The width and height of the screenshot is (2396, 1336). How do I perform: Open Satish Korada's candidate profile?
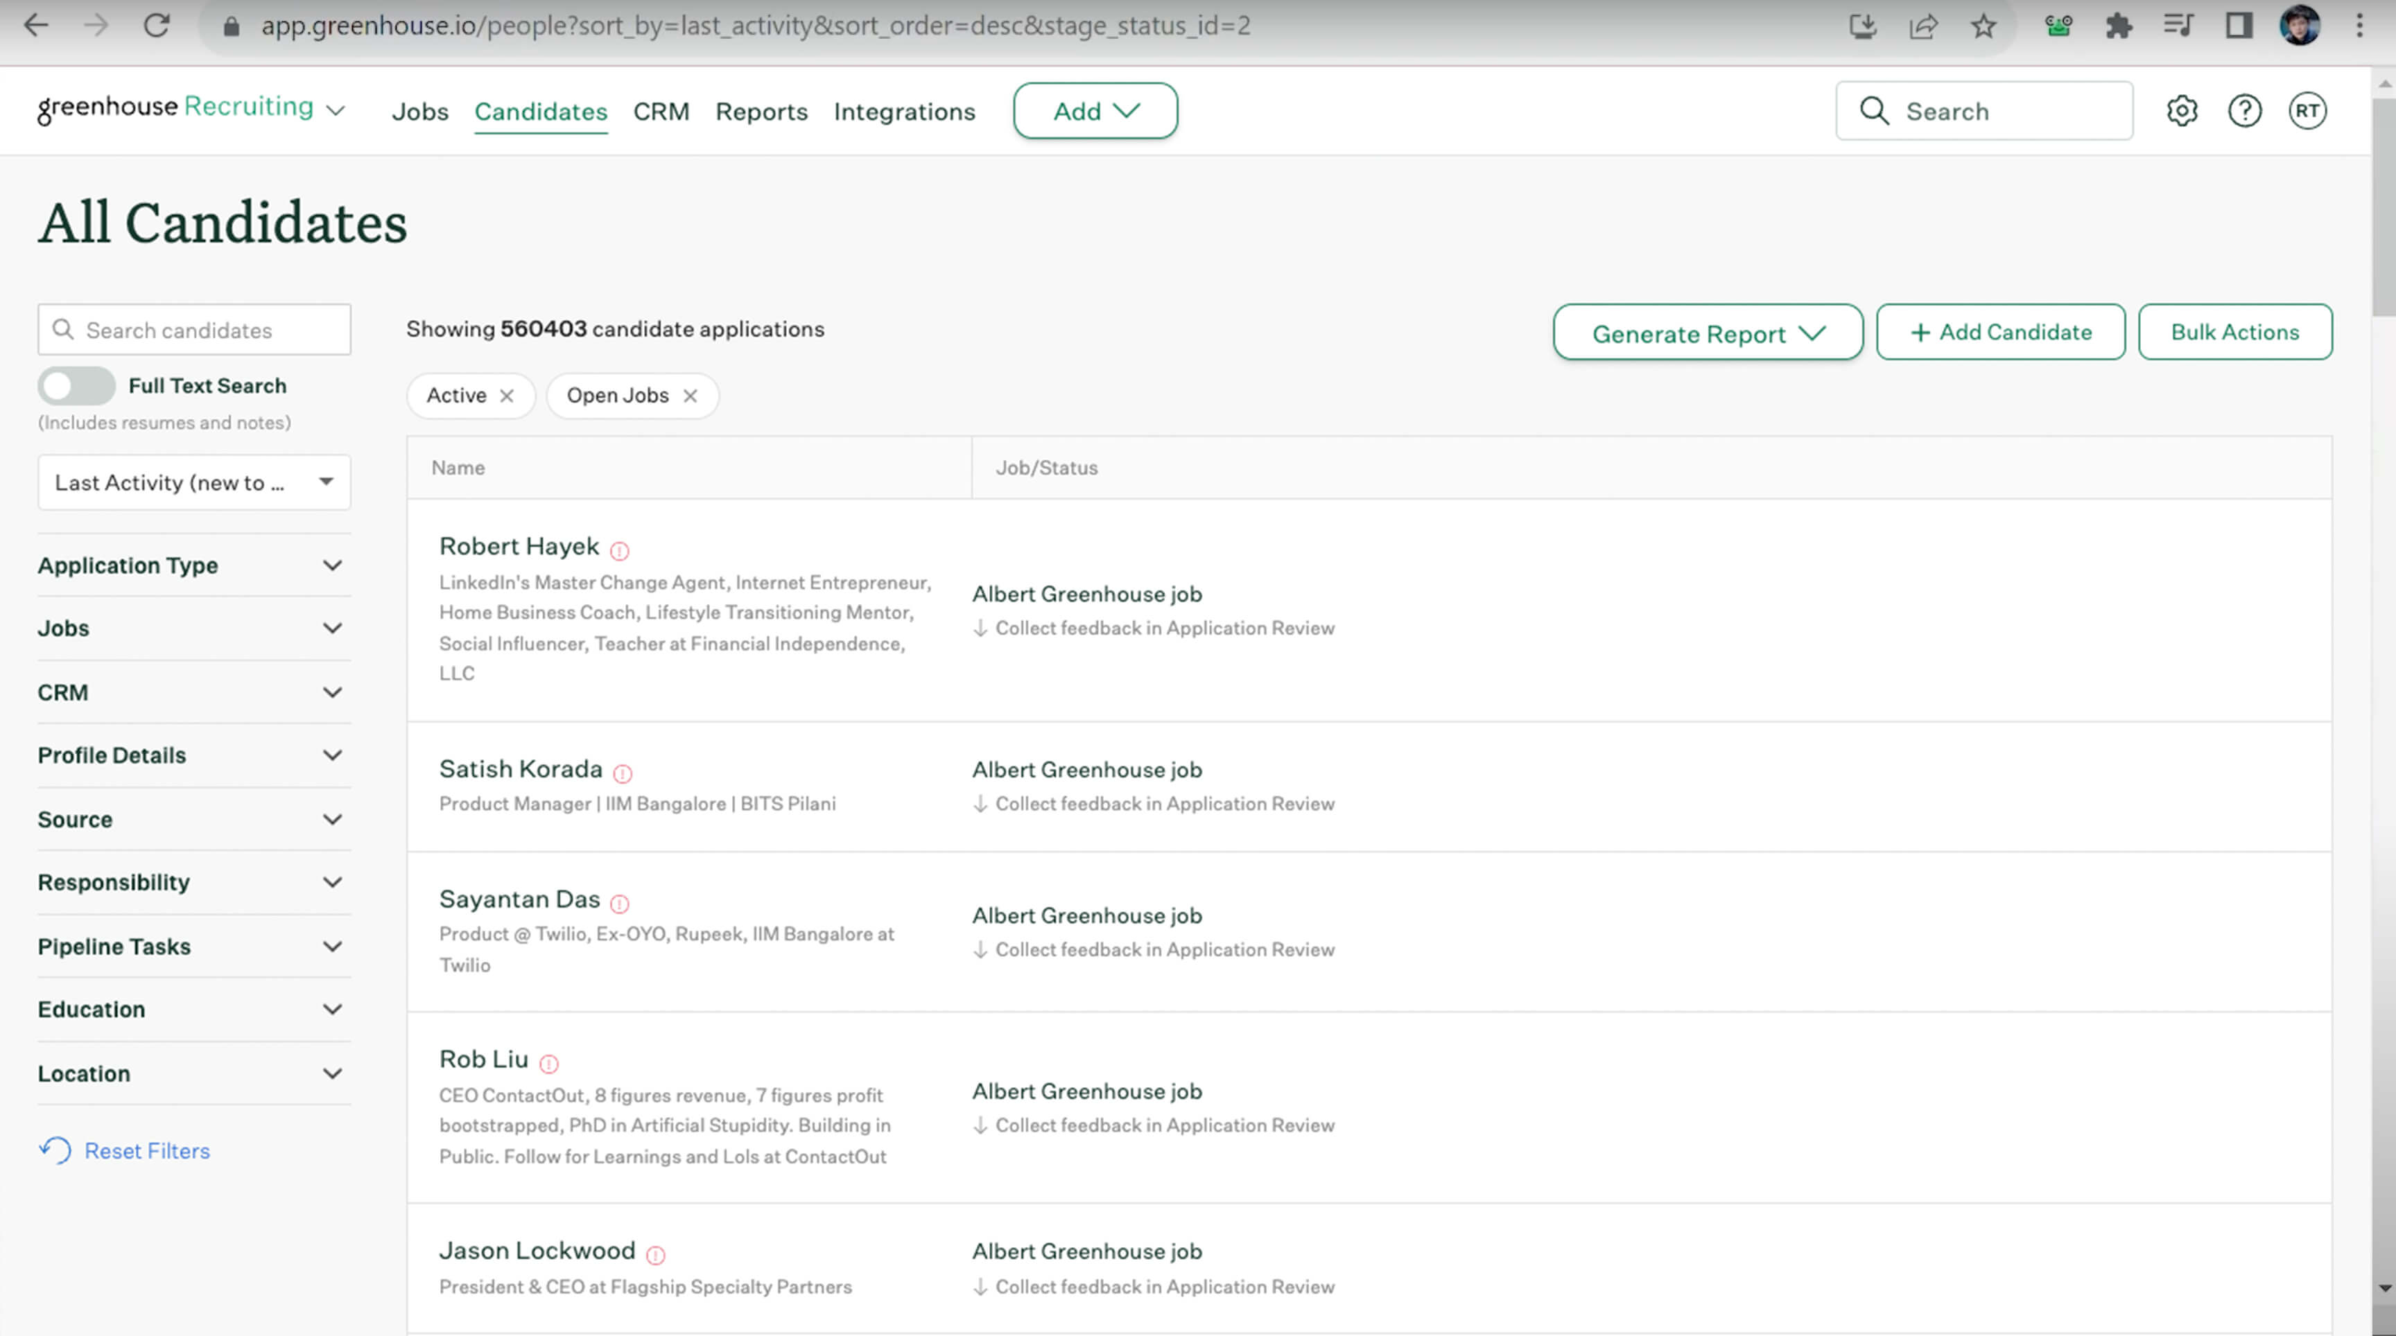click(520, 769)
